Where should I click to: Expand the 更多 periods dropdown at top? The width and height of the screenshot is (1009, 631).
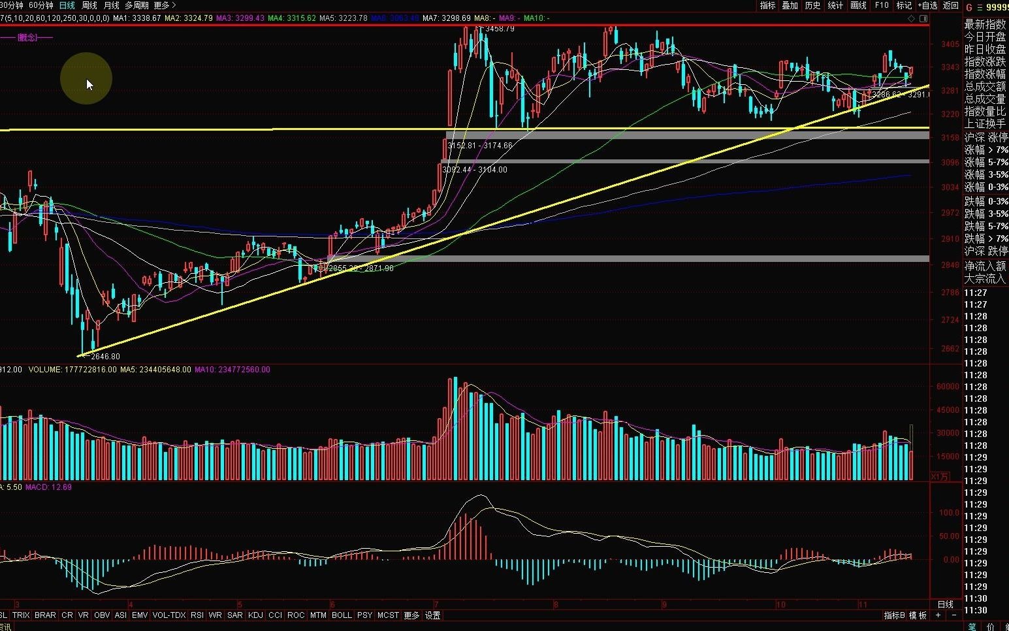pyautogui.click(x=165, y=5)
